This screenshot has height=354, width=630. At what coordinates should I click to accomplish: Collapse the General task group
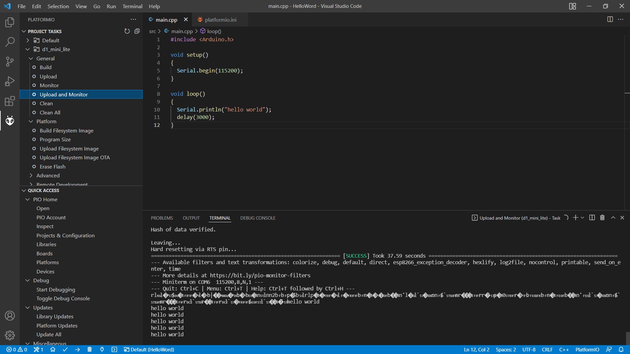click(x=31, y=58)
